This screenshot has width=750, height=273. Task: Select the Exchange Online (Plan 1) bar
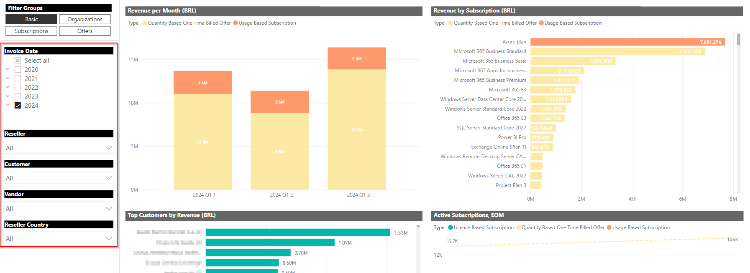[542, 147]
